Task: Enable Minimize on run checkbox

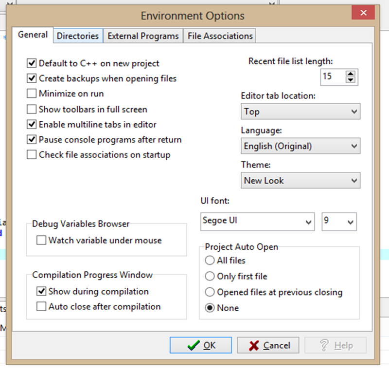Action: coord(32,93)
